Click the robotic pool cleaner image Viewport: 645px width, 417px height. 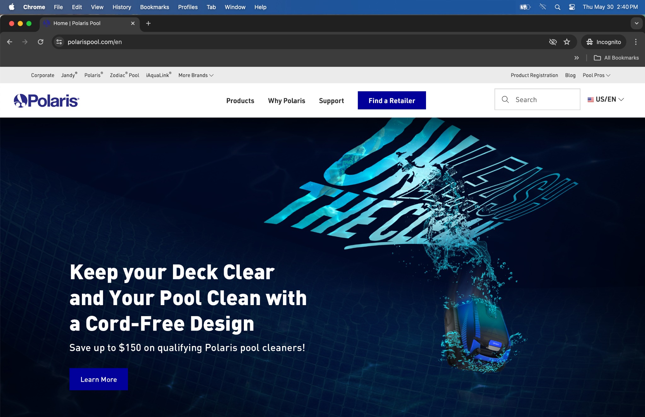tap(477, 336)
